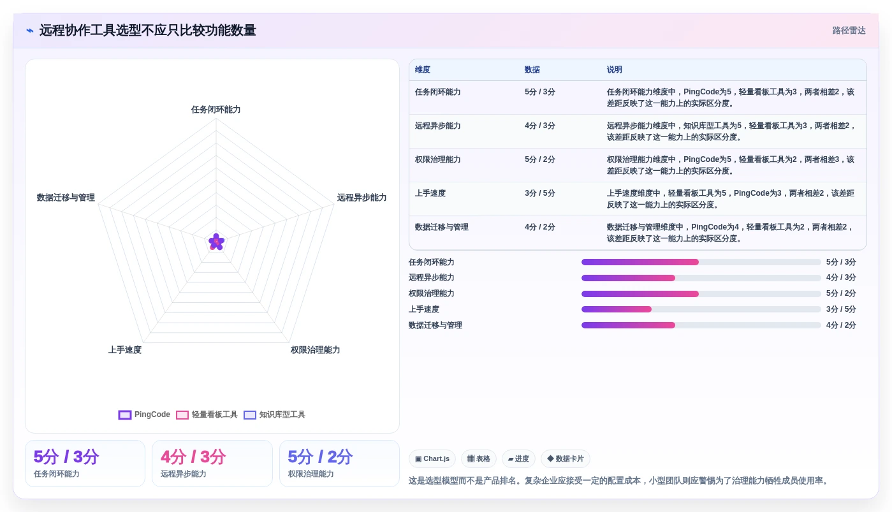Click the radar data cluster at chart center
The width and height of the screenshot is (892, 512).
point(216,242)
